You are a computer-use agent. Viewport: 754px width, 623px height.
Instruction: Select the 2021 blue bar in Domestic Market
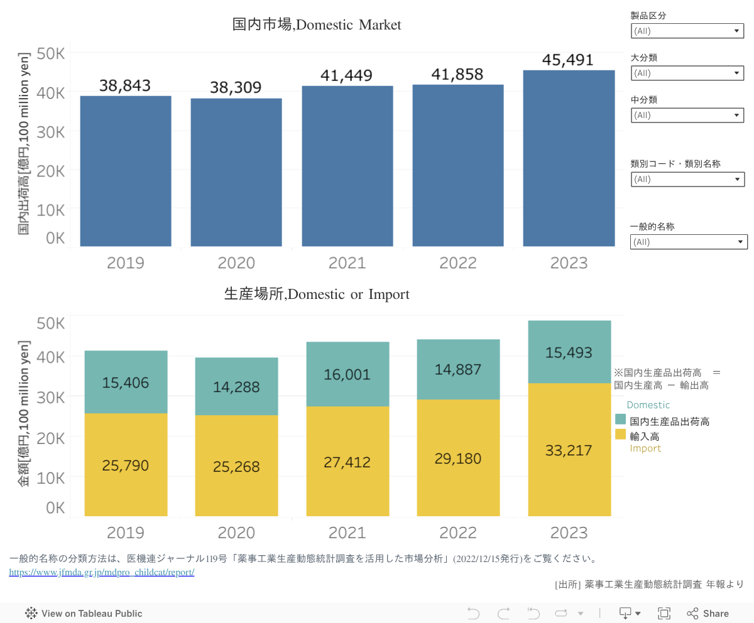347,166
